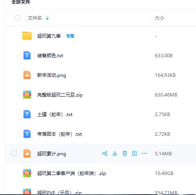Open 帝落团本（蛇年）.txt file
The width and height of the screenshot is (196, 195).
point(60,134)
